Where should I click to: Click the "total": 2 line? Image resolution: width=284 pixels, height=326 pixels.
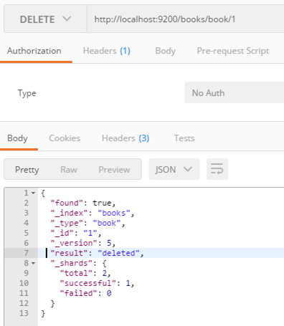click(x=85, y=273)
